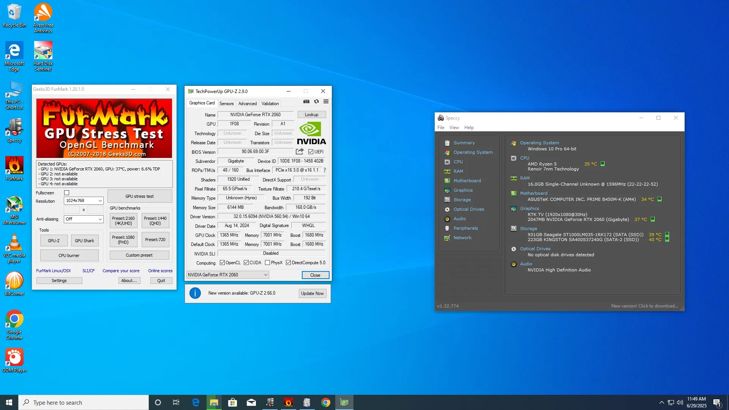Viewport: 729px width, 410px height.
Task: Open the Help menu in Speccy
Action: pos(469,128)
